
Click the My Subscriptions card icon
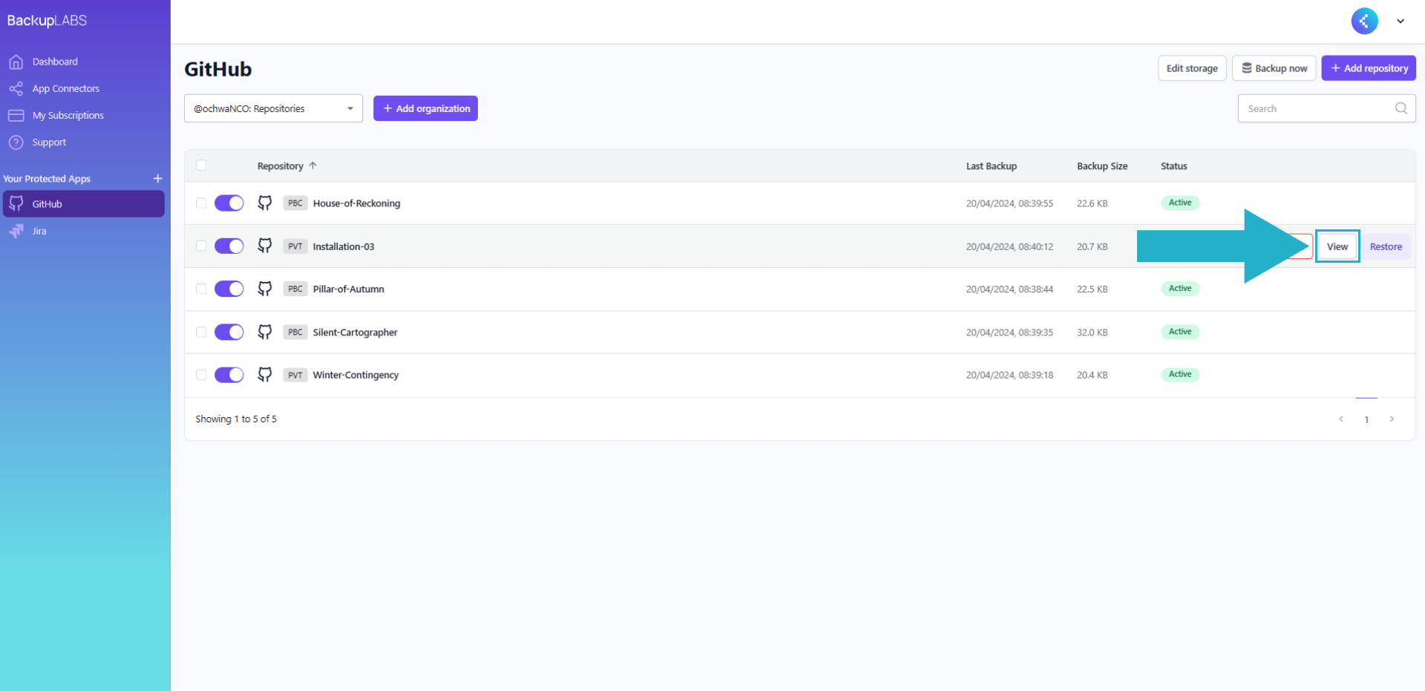pos(16,115)
